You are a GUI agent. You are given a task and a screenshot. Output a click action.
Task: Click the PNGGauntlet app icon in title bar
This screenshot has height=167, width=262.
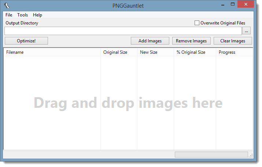[7, 5]
